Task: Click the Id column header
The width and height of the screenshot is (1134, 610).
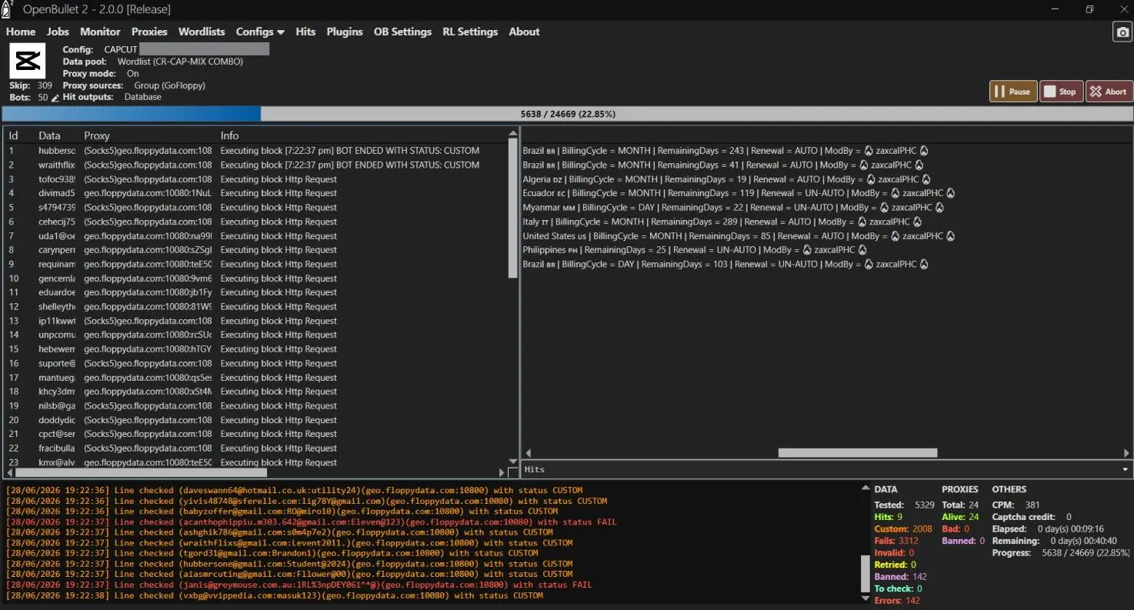Action: click(13, 135)
